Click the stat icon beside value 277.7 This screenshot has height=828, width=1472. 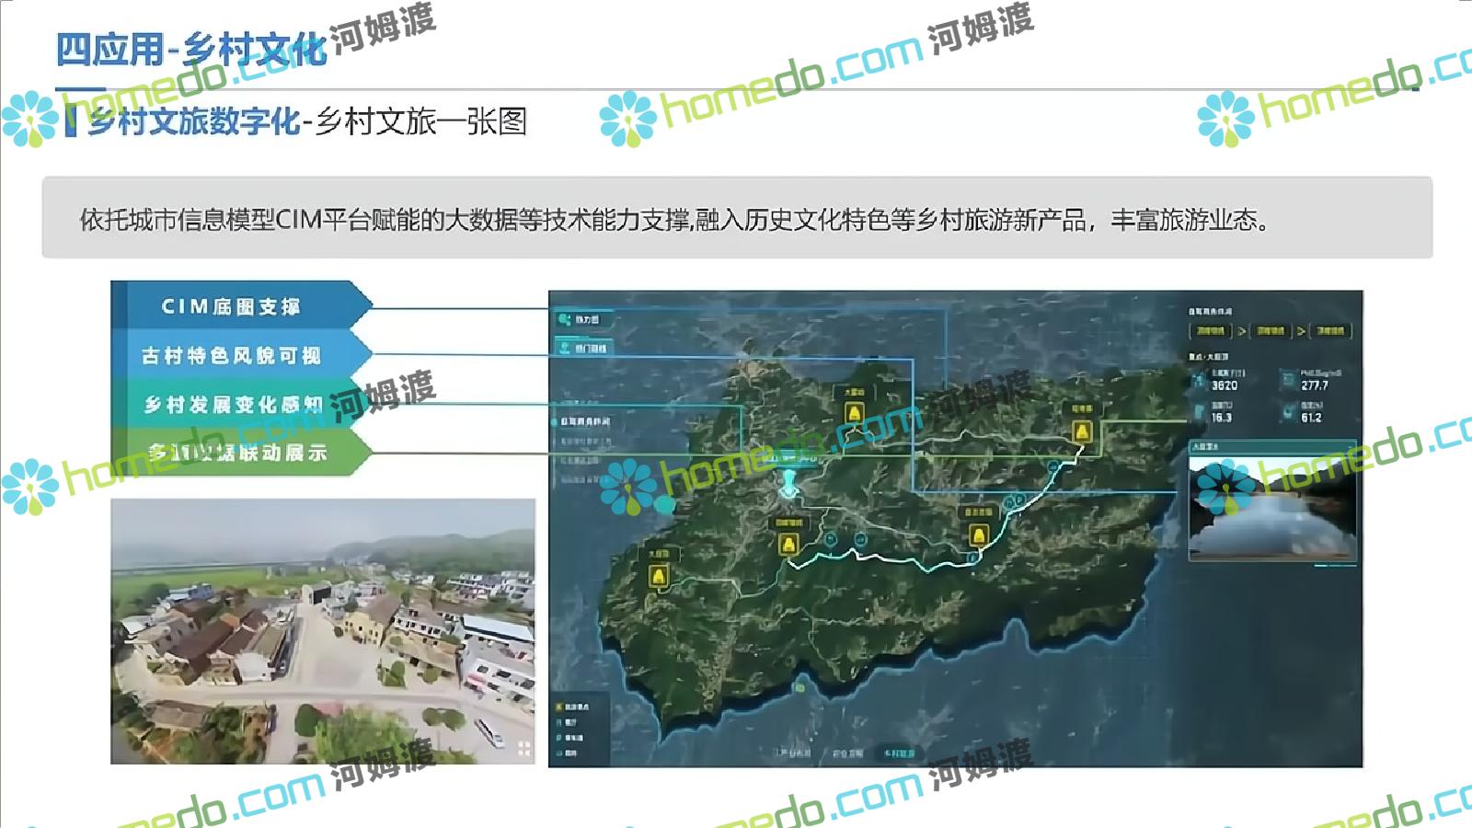pyautogui.click(x=1287, y=379)
